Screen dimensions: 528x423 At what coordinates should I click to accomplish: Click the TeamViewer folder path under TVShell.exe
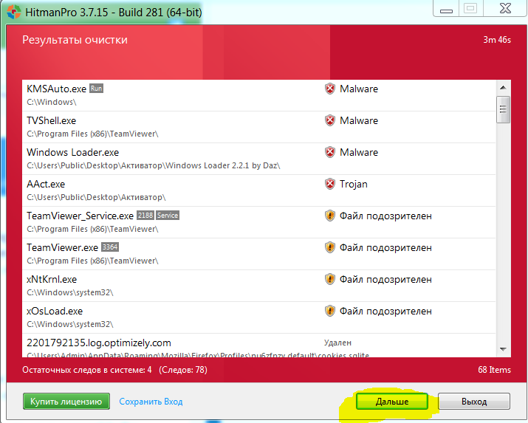(x=92, y=134)
